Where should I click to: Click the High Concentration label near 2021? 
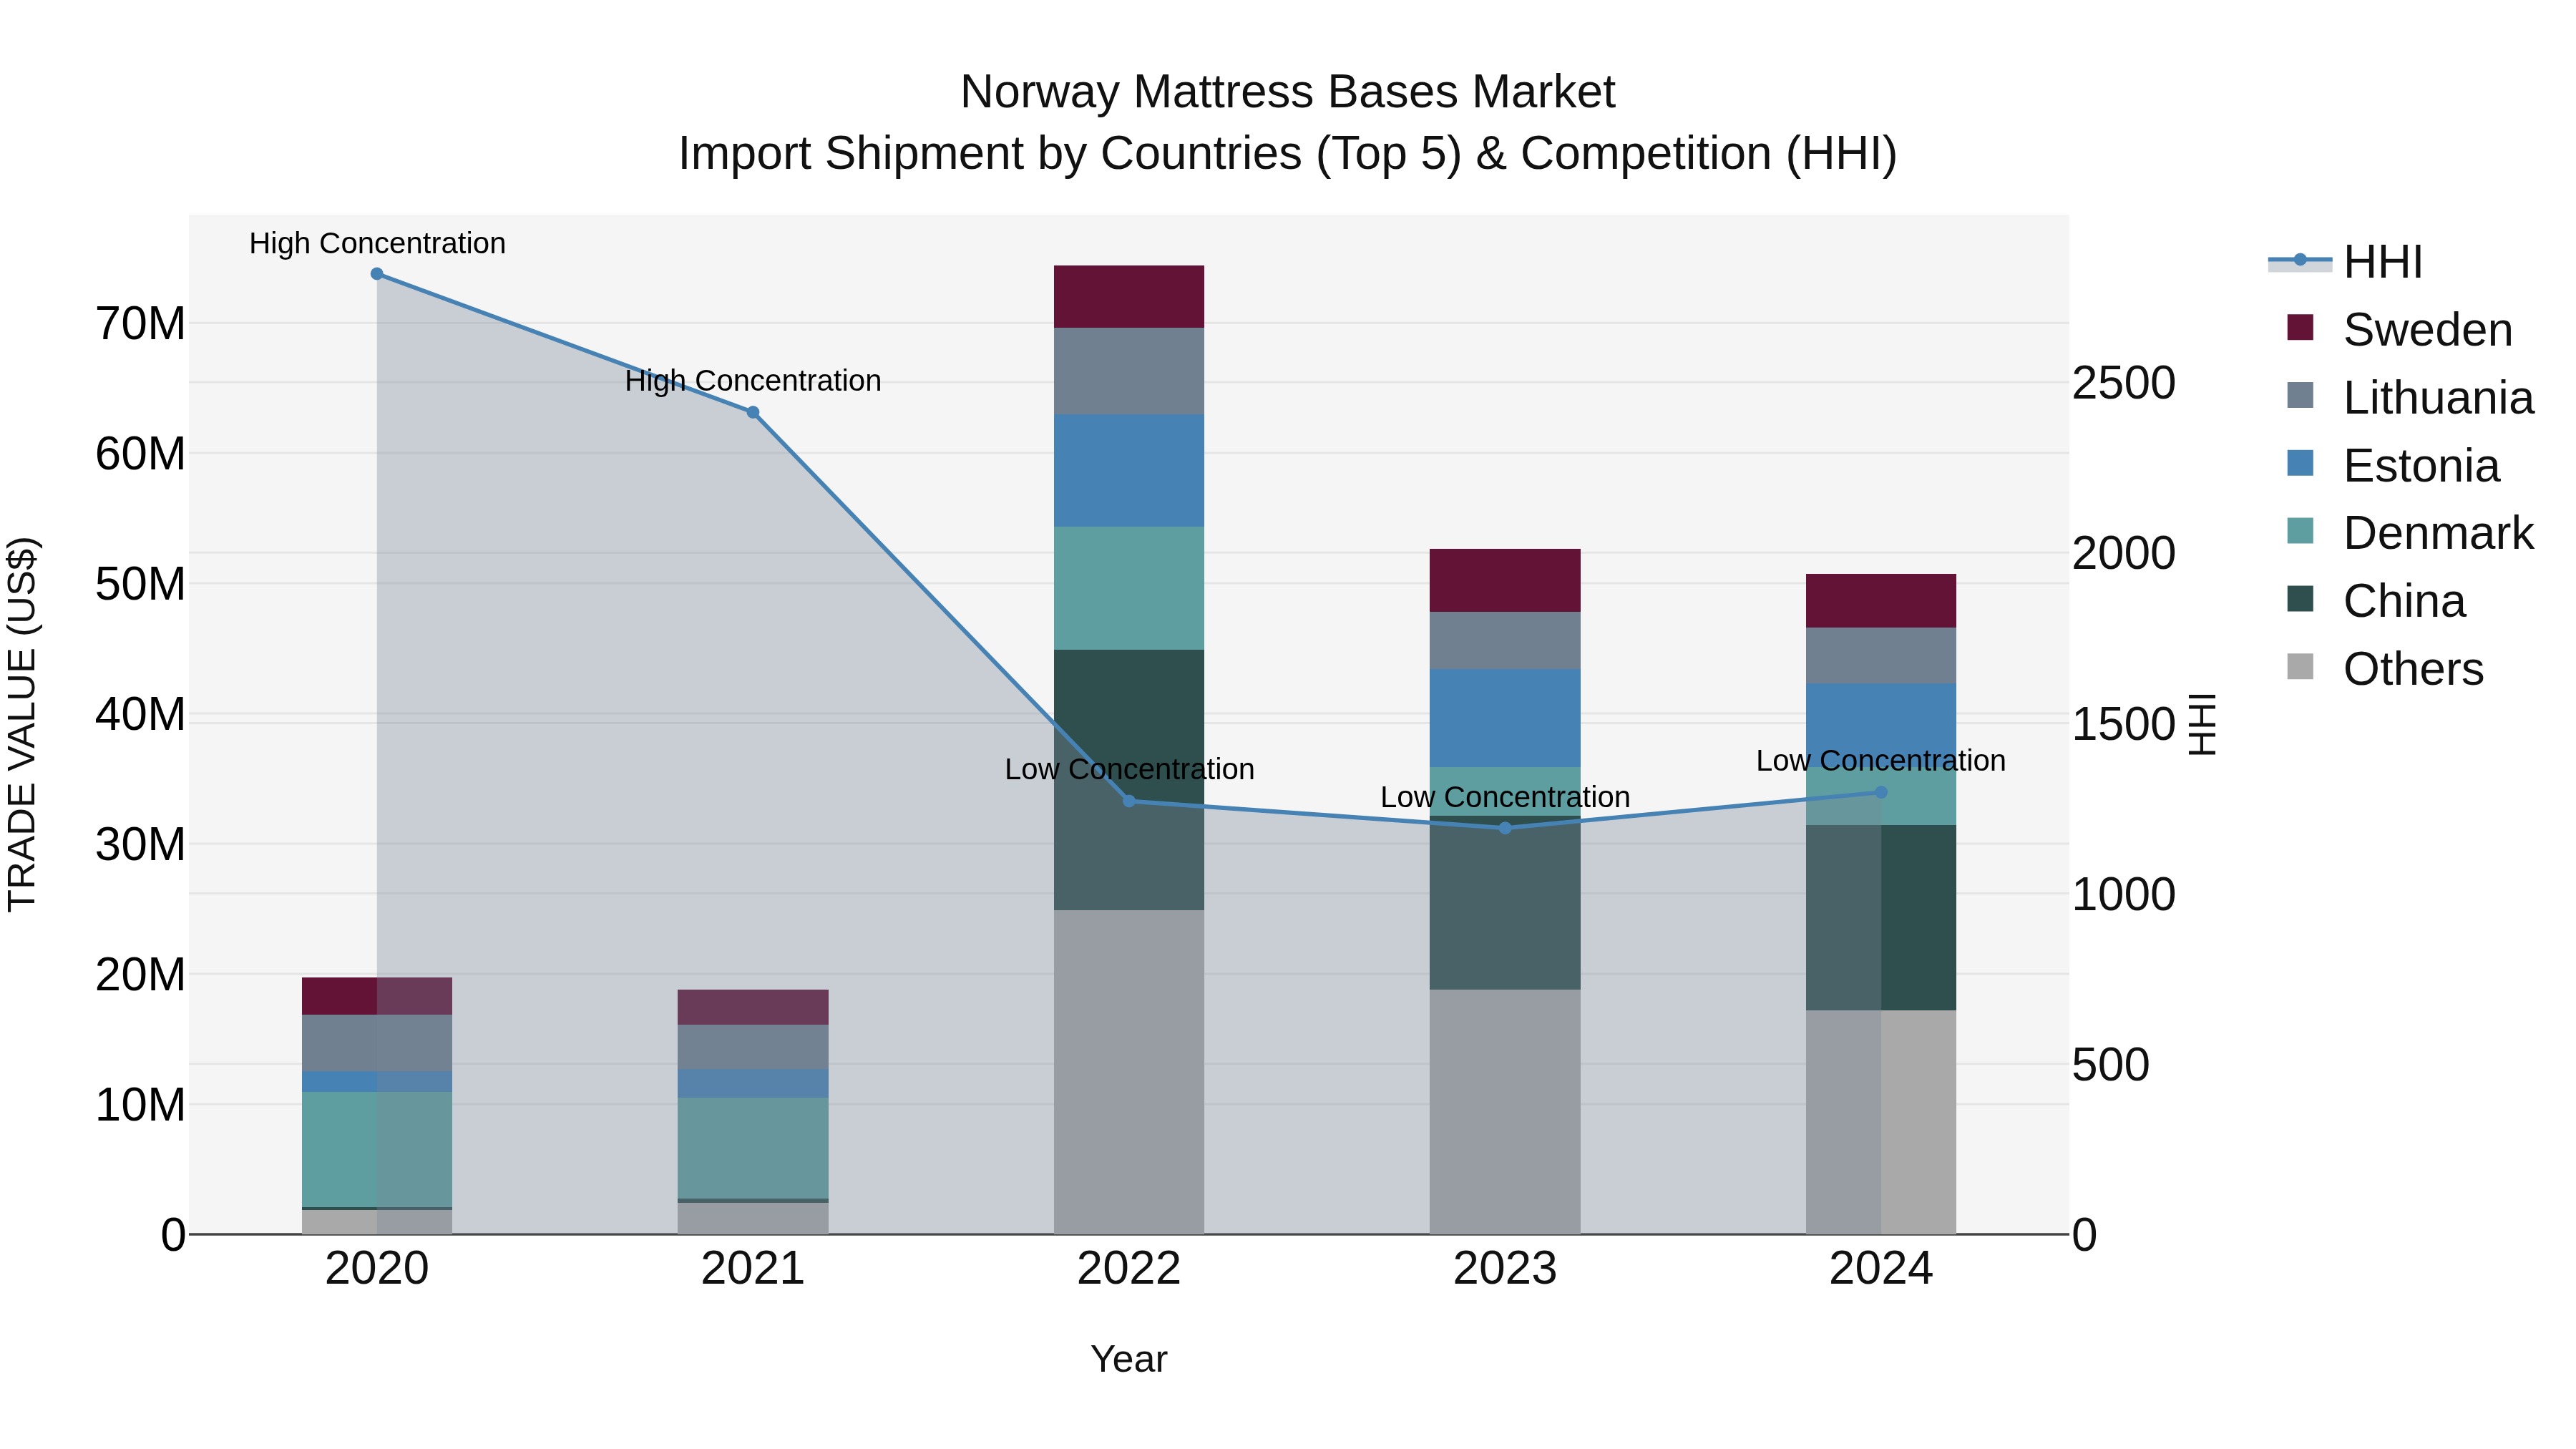(753, 381)
